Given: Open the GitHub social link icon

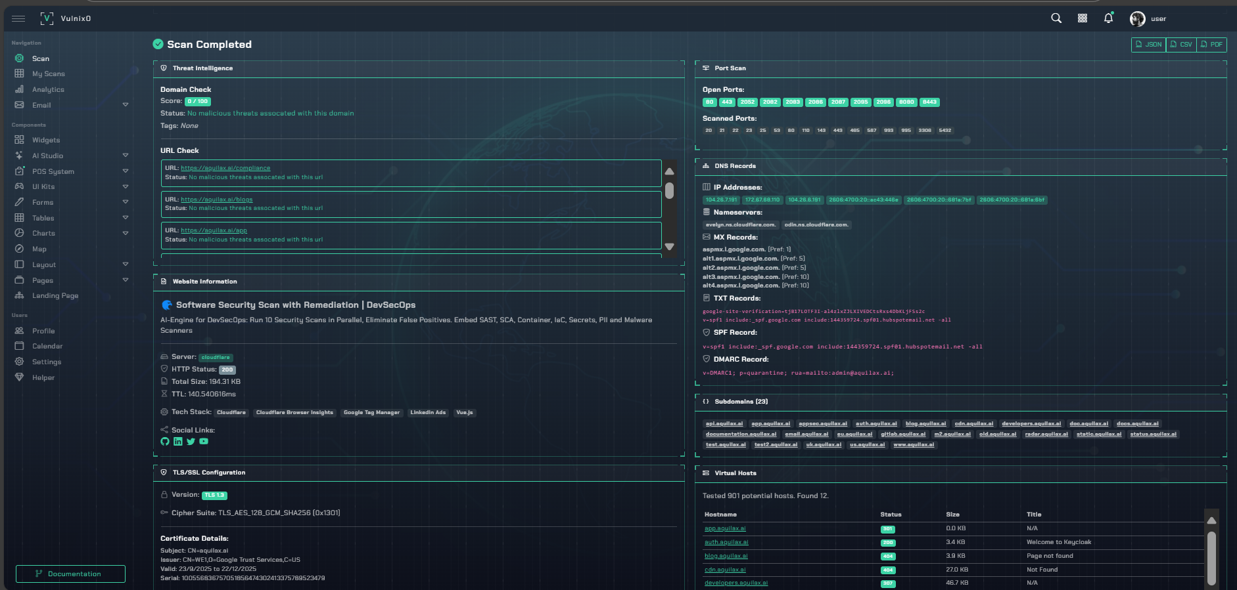Looking at the screenshot, I should tap(165, 442).
